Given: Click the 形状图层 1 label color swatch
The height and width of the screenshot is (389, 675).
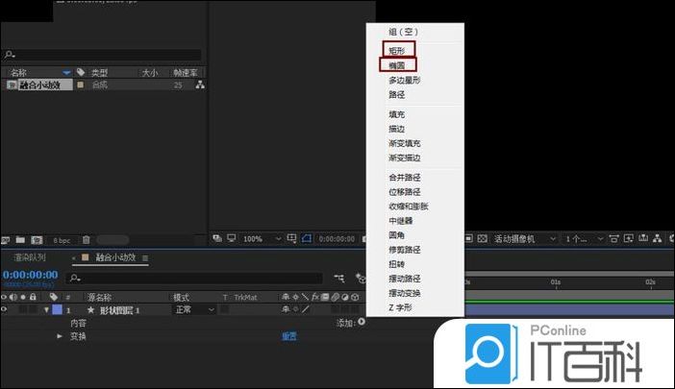Looking at the screenshot, I should (58, 309).
